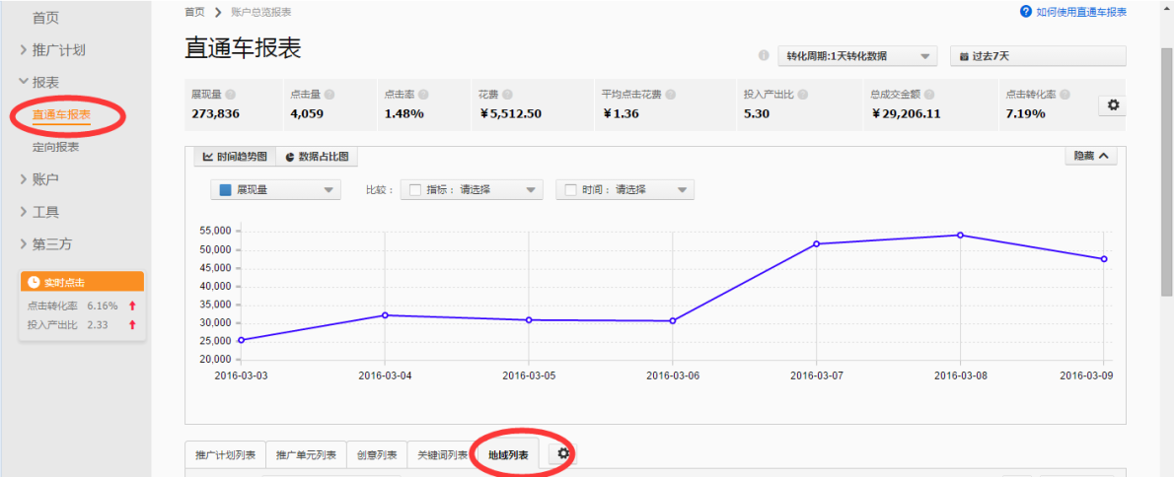Tick the 指标 comparison checkbox
Screen dimensions: 1174x477
pos(414,190)
